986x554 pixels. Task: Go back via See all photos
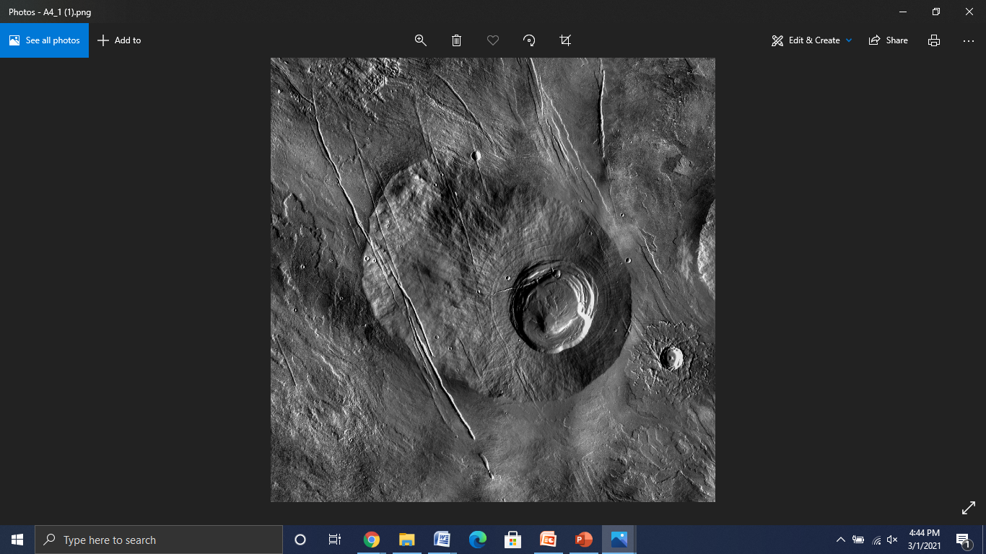tap(45, 40)
